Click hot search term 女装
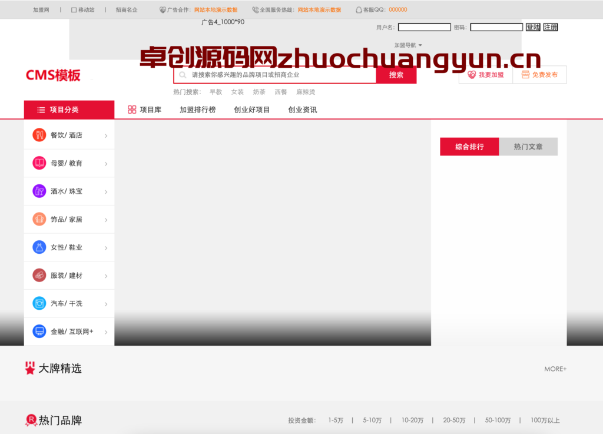 point(237,92)
